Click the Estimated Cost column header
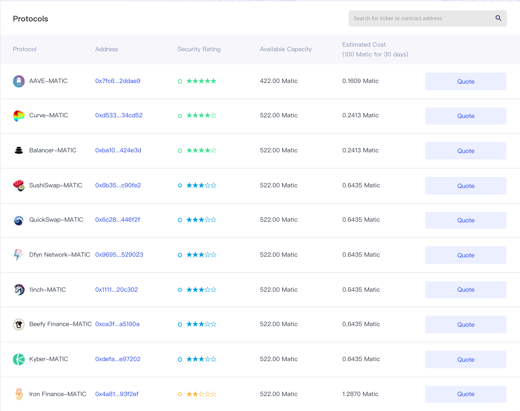The width and height of the screenshot is (520, 411). pos(375,49)
